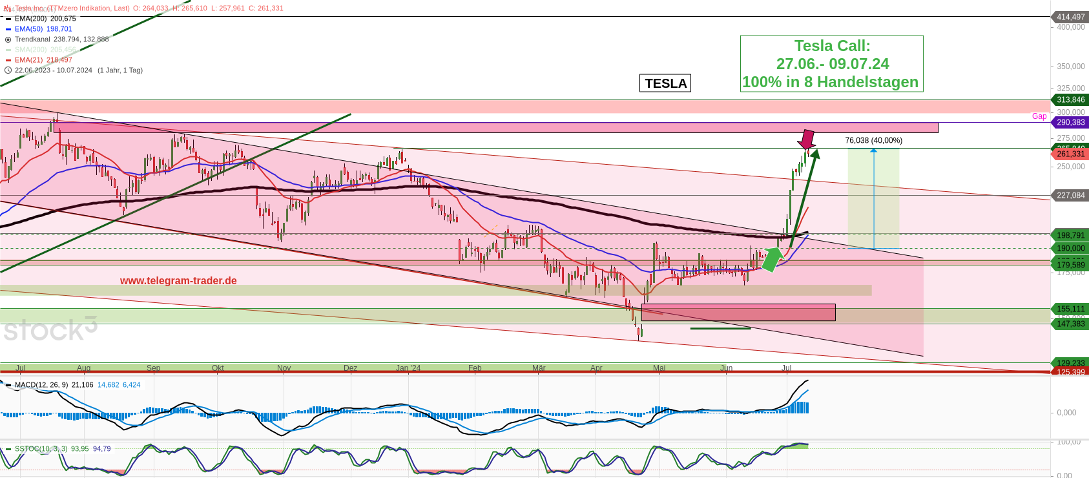Click the Dez label on the time axis
1089x478 pixels.
(x=350, y=368)
